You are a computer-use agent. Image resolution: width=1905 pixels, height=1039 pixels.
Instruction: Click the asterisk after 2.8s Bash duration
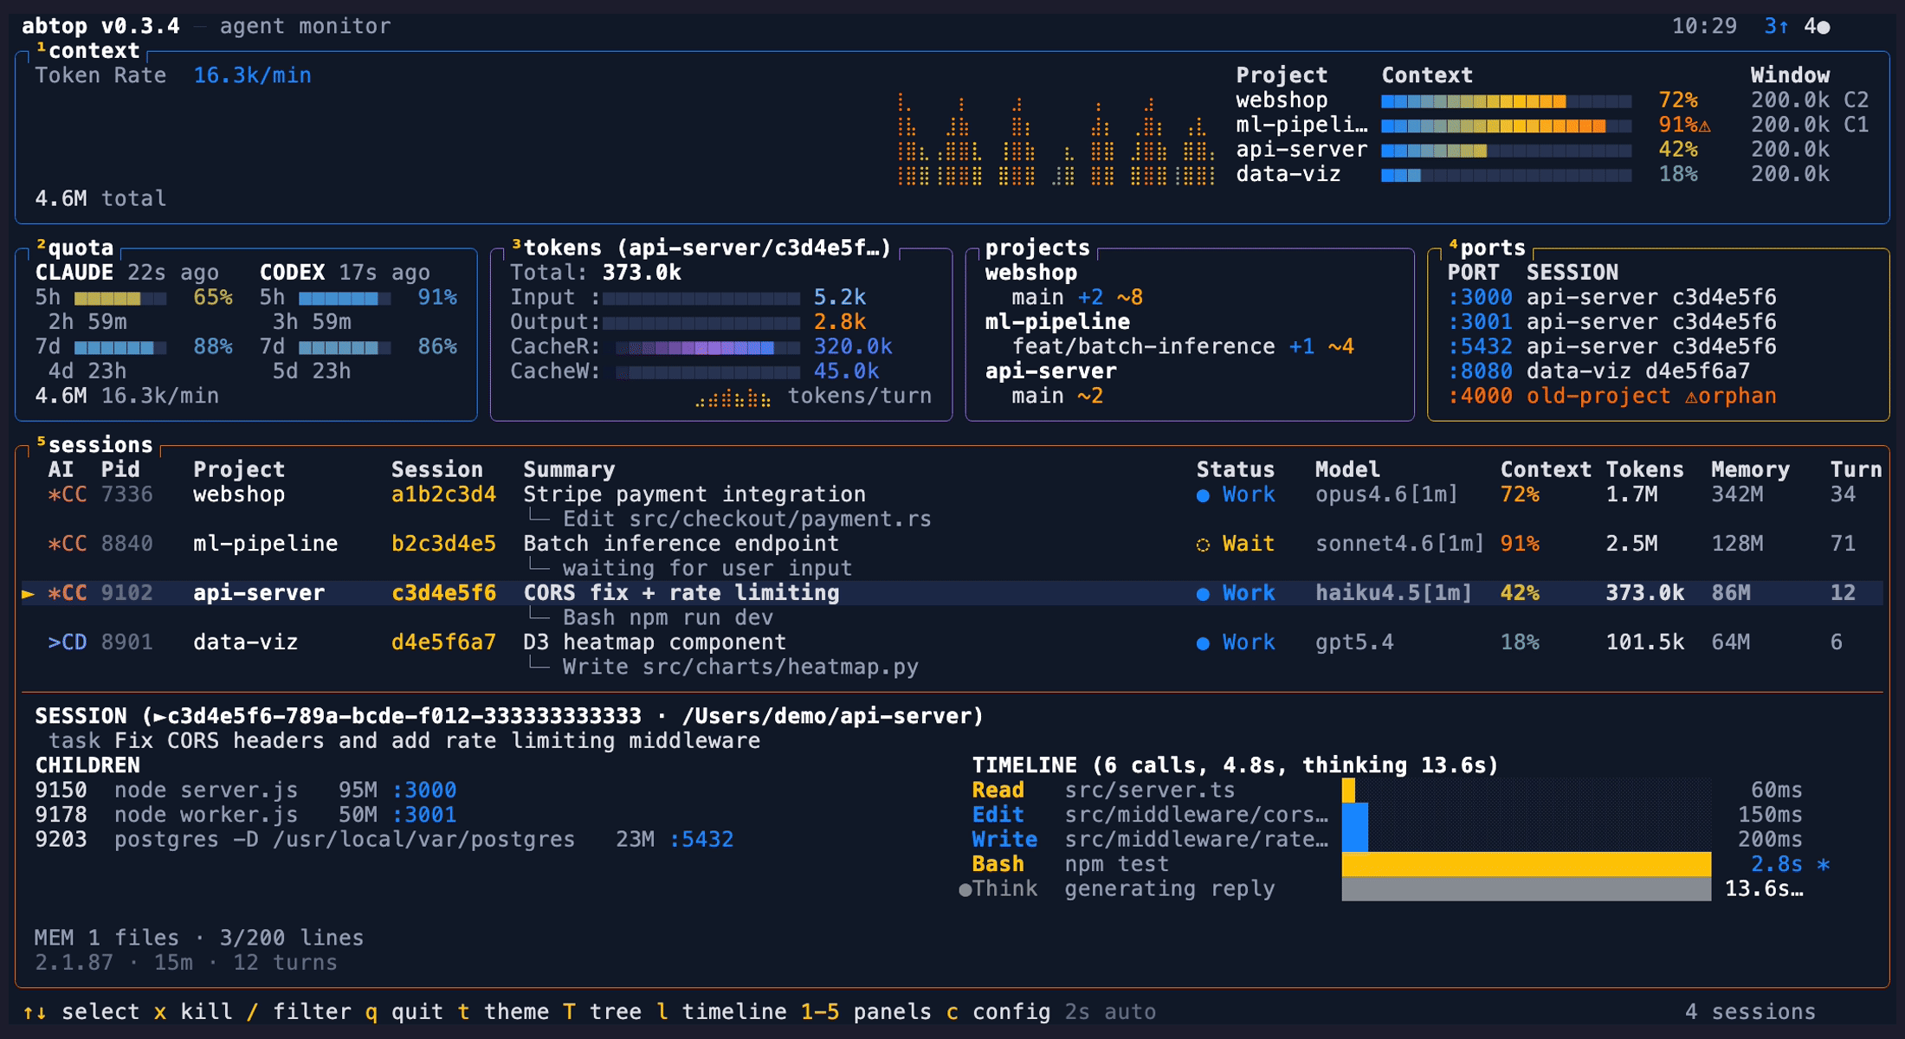(x=1824, y=864)
